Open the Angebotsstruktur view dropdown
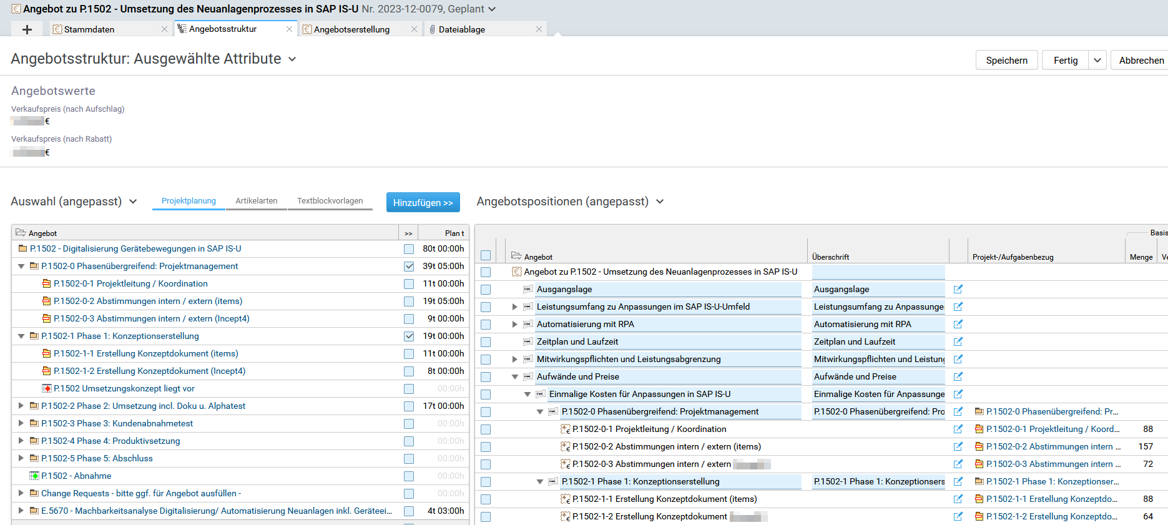 pyautogui.click(x=292, y=59)
